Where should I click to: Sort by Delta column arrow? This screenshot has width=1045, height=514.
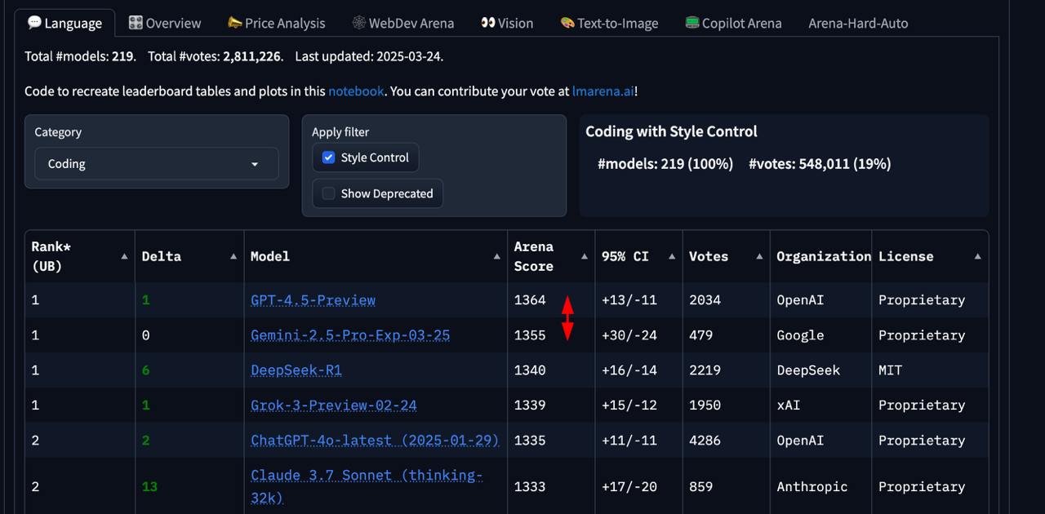233,256
